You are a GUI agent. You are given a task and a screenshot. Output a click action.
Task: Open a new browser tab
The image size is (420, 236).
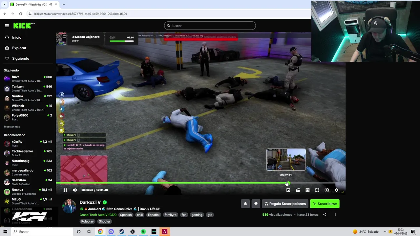point(64,5)
